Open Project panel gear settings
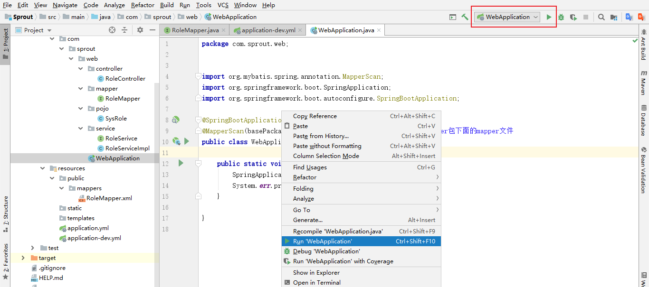The height and width of the screenshot is (287, 649). point(140,30)
